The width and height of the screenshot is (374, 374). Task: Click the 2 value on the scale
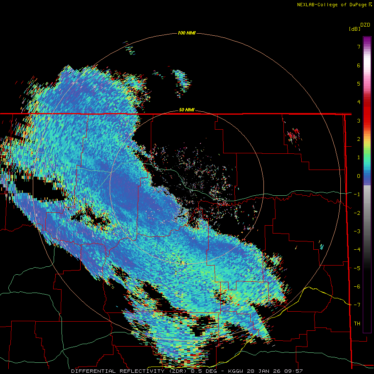[359, 139]
